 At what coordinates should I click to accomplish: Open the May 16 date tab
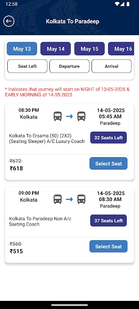[121, 49]
